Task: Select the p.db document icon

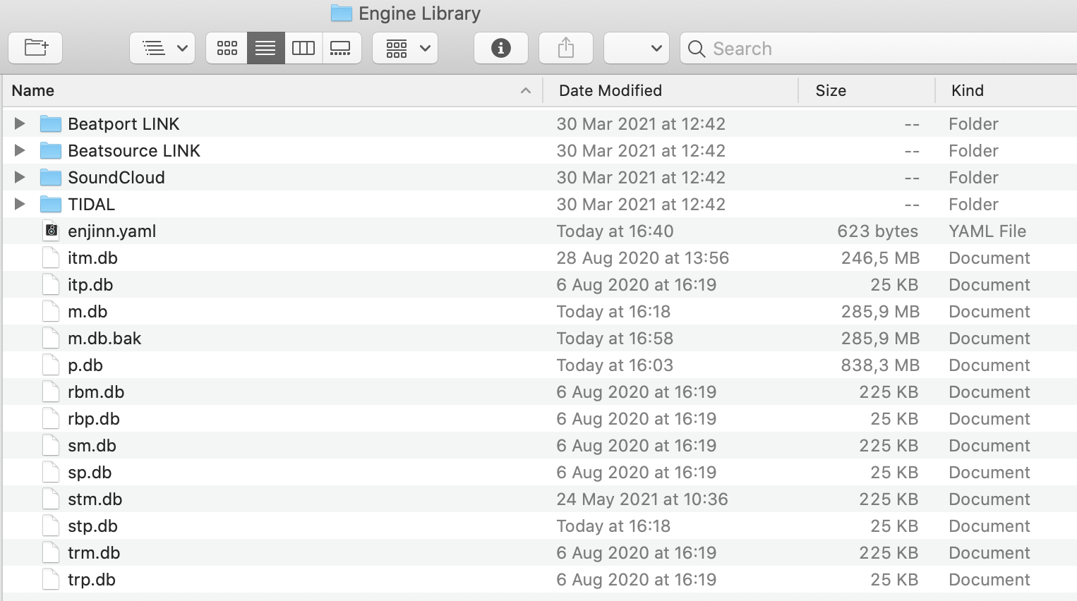Action: pyautogui.click(x=51, y=365)
